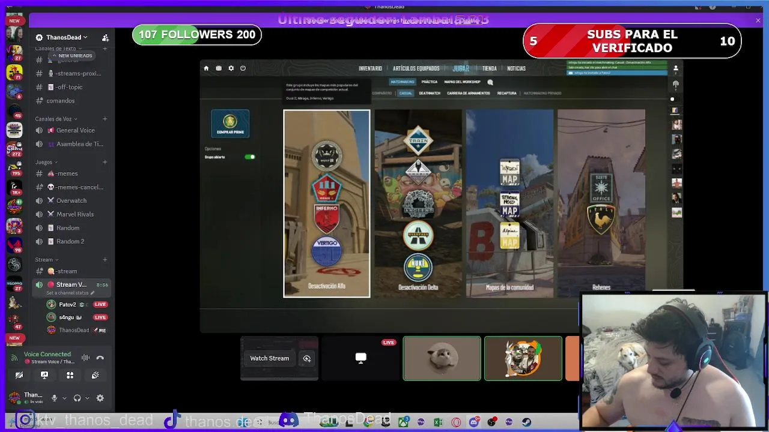Join the Overwatch voice channel

pyautogui.click(x=72, y=200)
